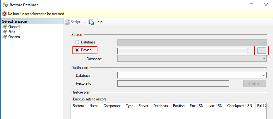The width and height of the screenshot is (273, 119).
Task: Click the Name column header
Action: (94, 106)
